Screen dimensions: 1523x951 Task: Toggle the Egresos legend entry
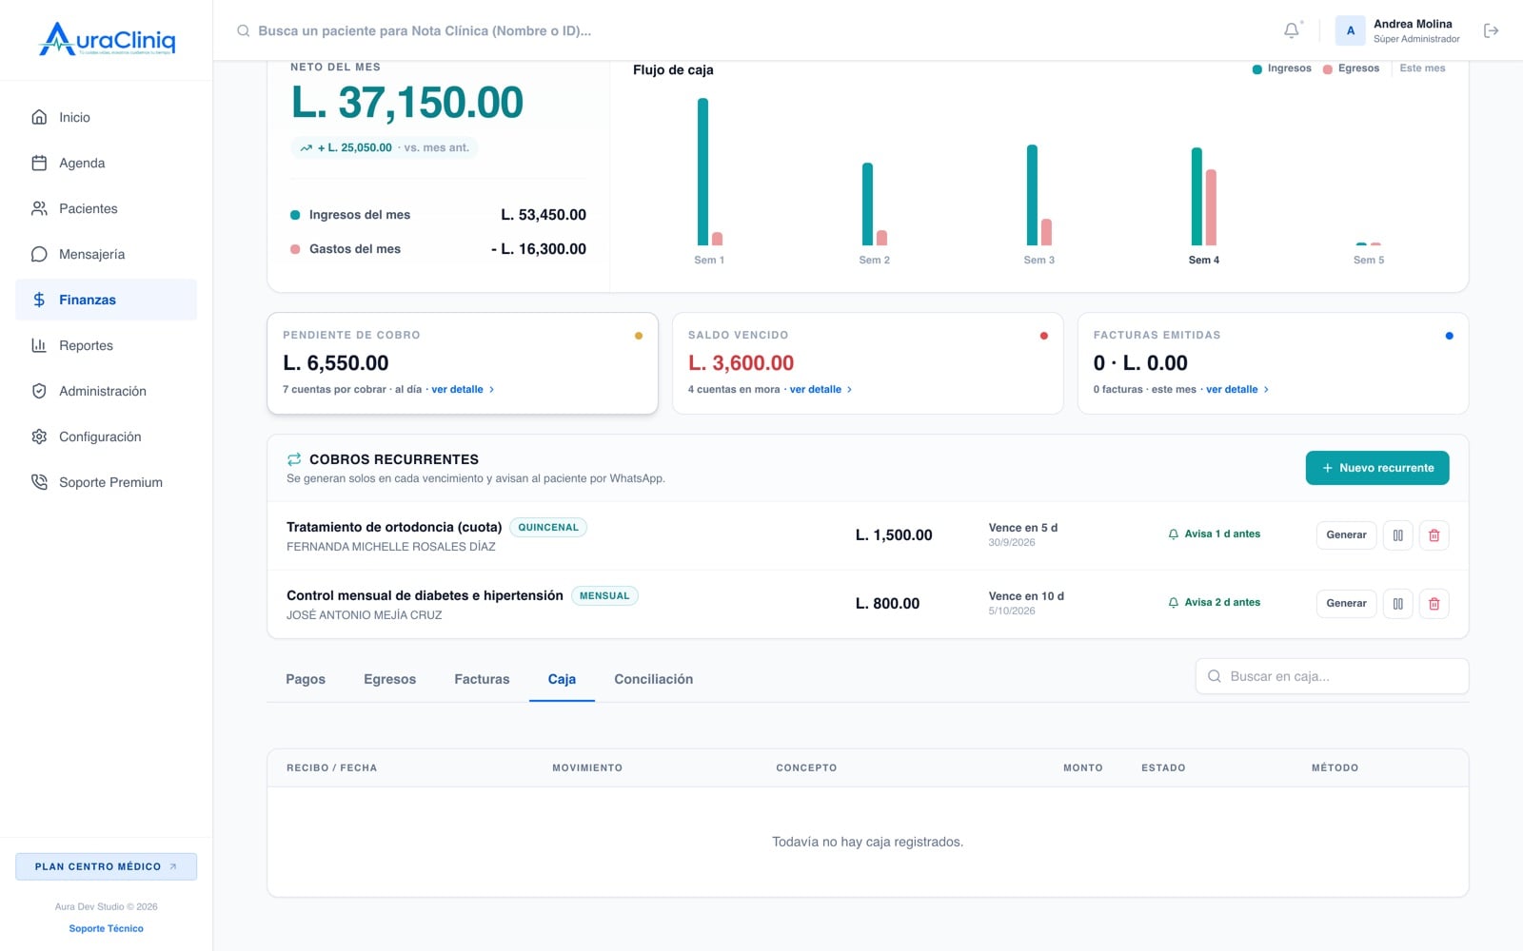1352,68
